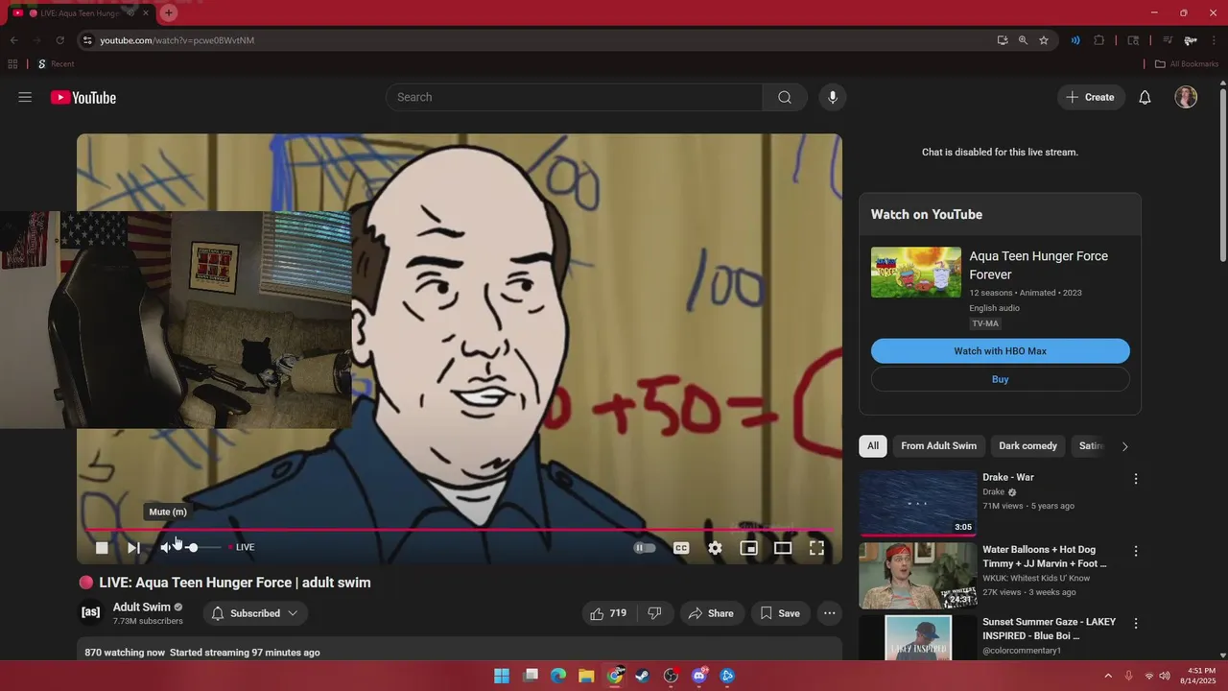
Task: Select the Dark comedy chip
Action: (x=1027, y=446)
